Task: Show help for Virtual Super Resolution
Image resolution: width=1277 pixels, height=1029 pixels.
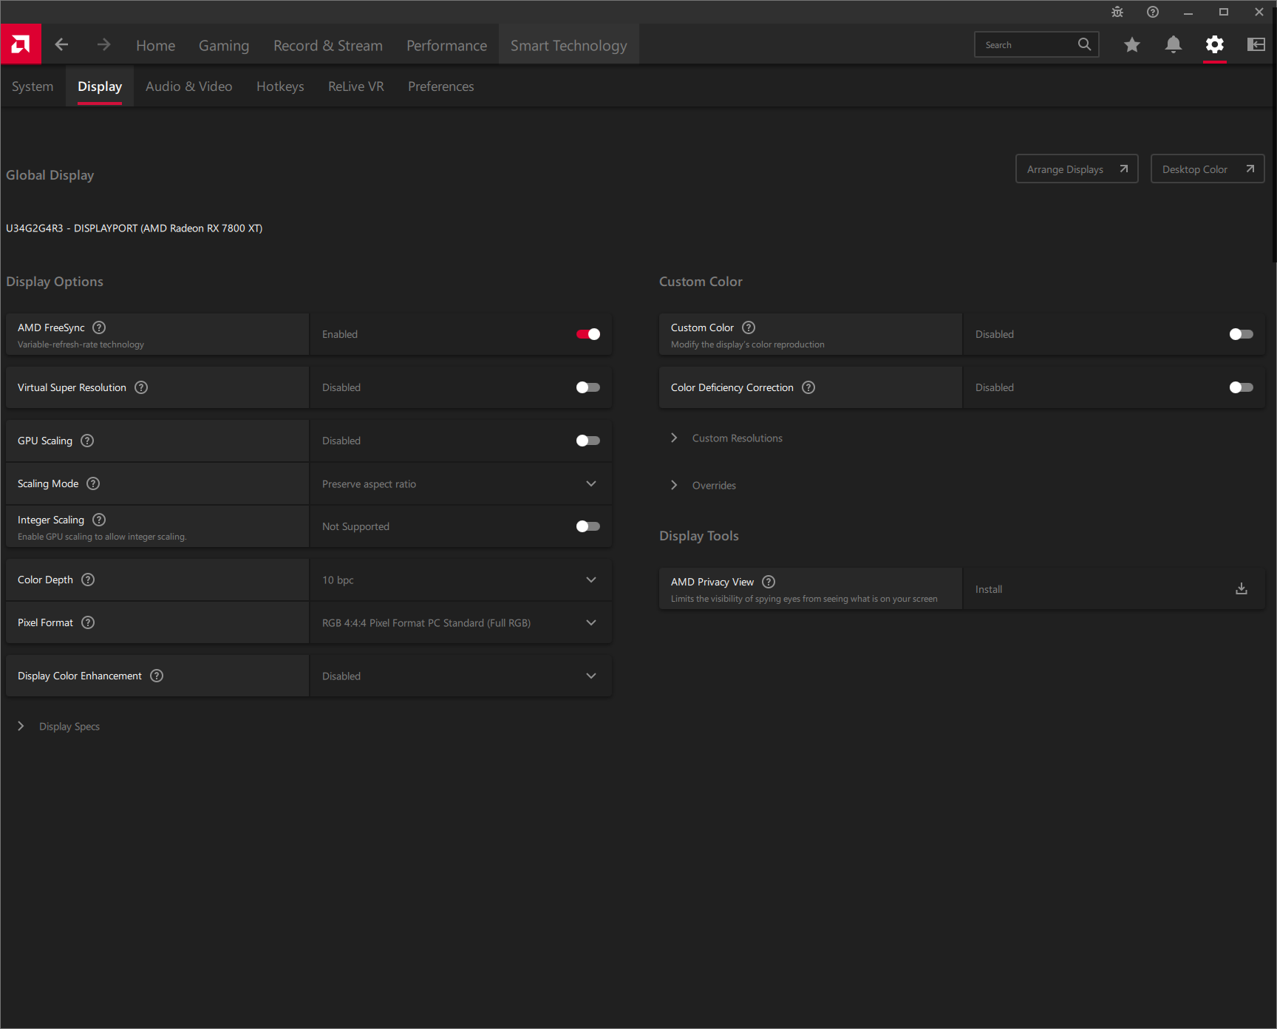Action: (141, 387)
